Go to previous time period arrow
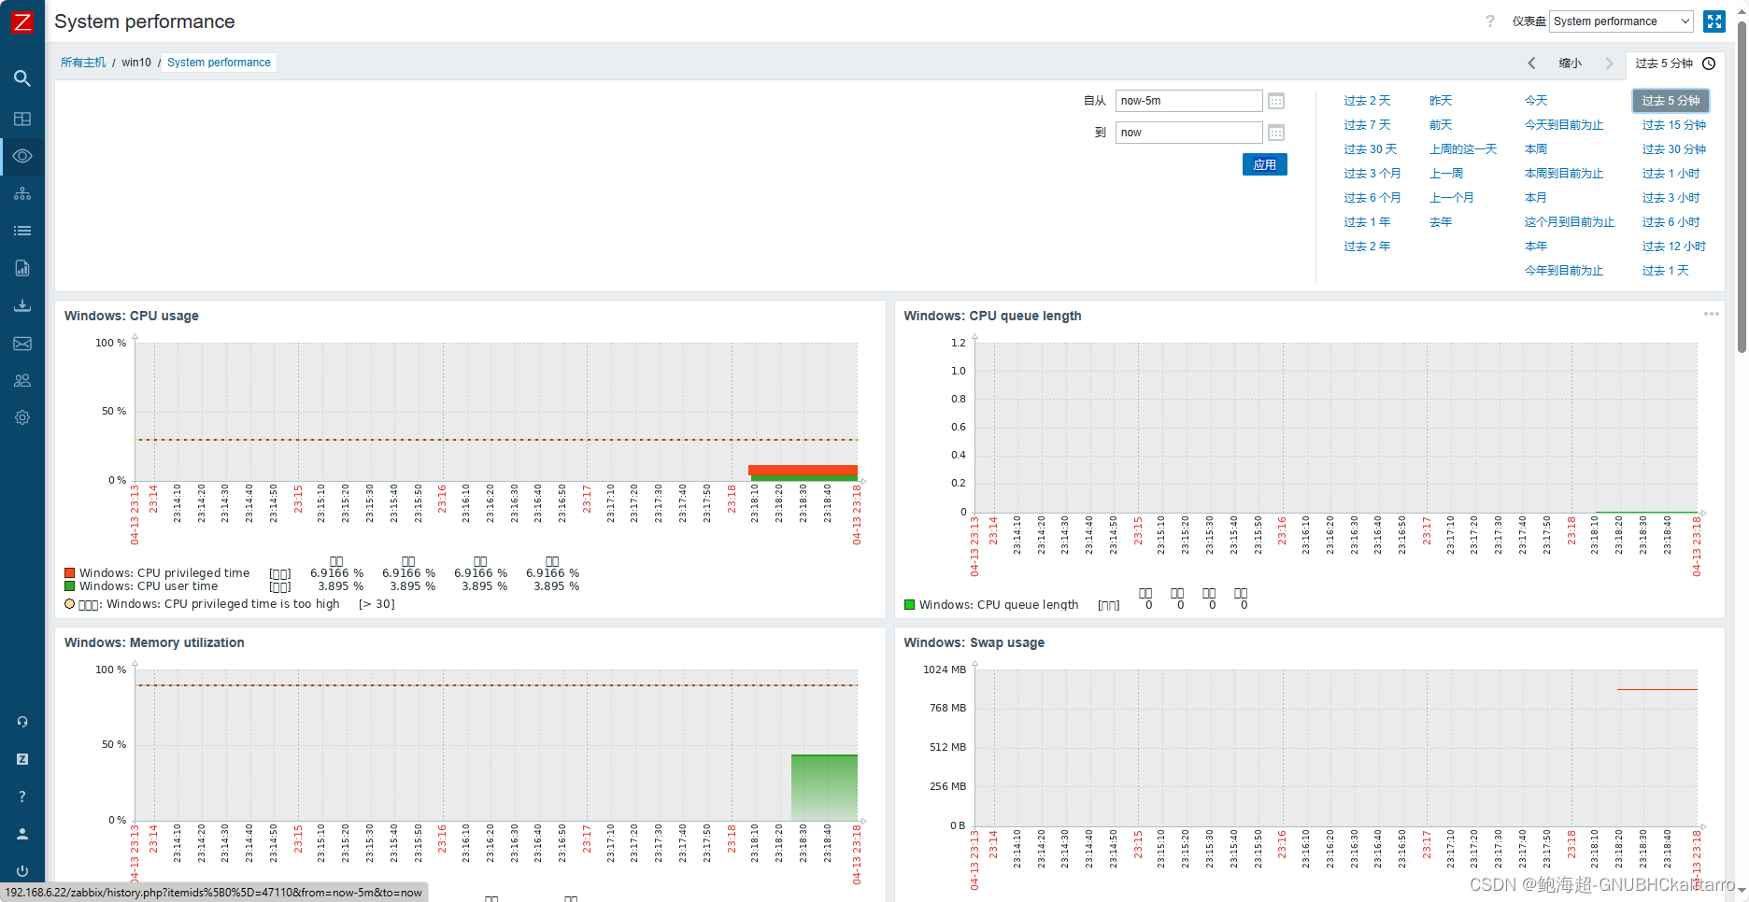This screenshot has height=902, width=1749. [x=1531, y=63]
